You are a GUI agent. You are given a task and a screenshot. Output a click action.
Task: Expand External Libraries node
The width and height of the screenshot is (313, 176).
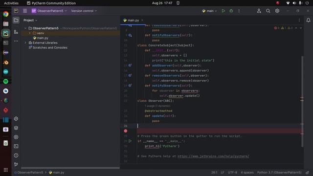25,43
